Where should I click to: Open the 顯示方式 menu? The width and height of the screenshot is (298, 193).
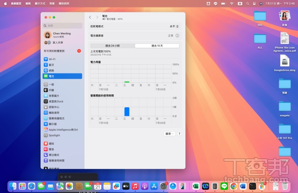pos(40,3)
